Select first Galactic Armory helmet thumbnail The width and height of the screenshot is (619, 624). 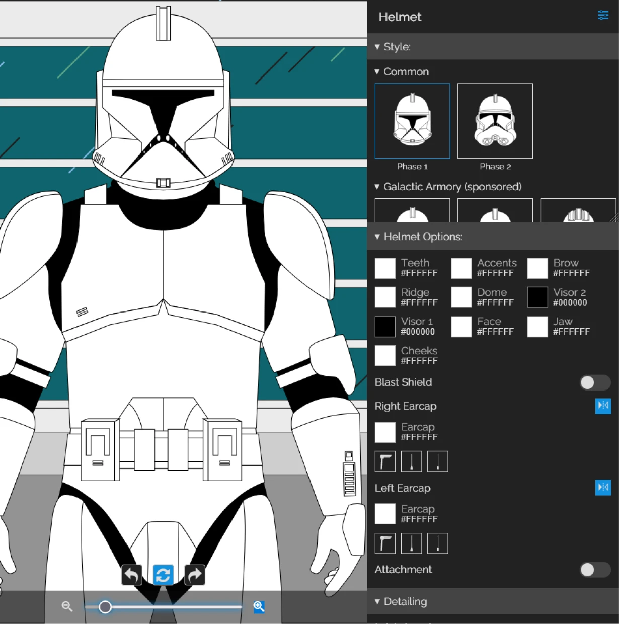[x=413, y=210]
